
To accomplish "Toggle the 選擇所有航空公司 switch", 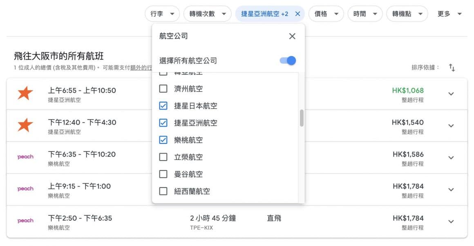I will [x=288, y=60].
